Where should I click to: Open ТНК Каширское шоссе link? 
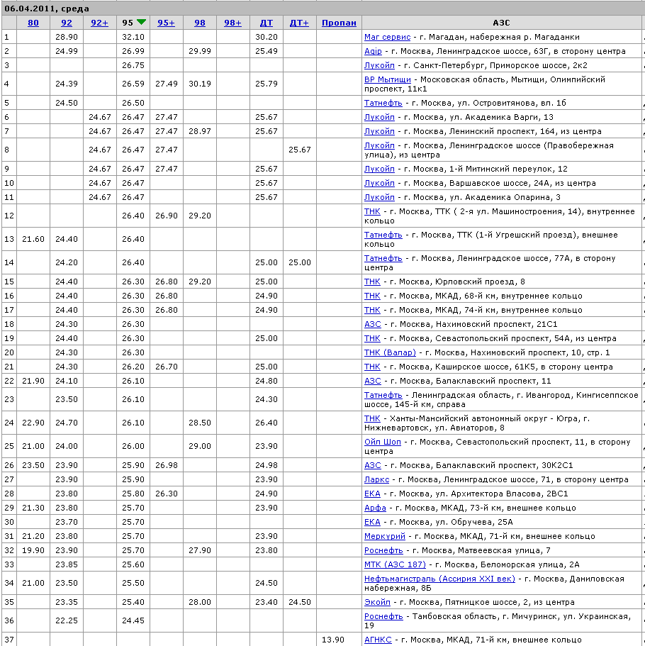372,367
